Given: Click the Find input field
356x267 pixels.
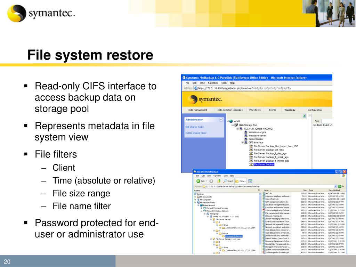Looking at the screenshot, I should pyautogui.click(x=327, y=121).
